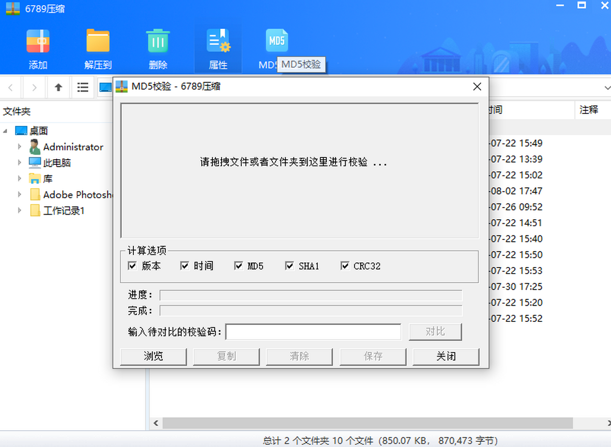Collapse the 桌面 tree node
Viewport: 611px width, 447px height.
click(5, 131)
